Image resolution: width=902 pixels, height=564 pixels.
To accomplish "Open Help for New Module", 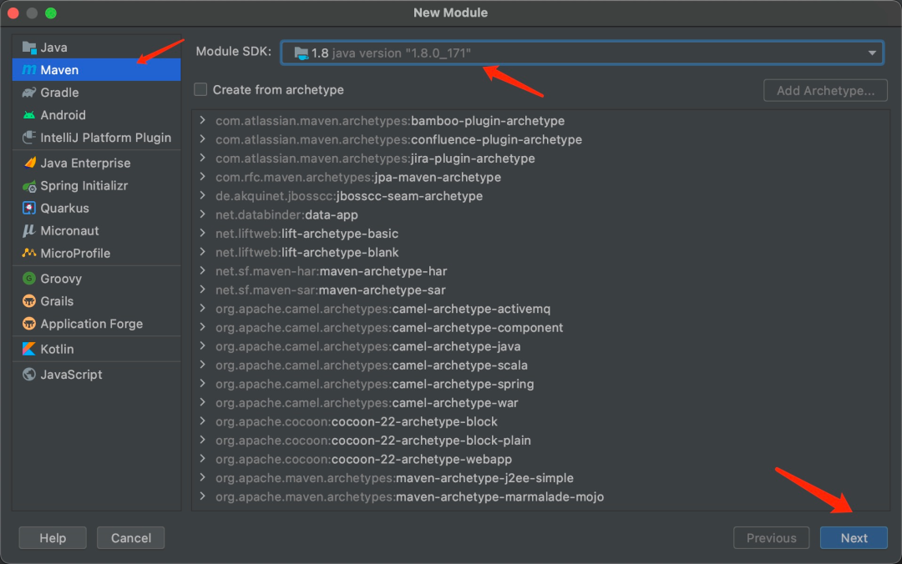I will (53, 537).
